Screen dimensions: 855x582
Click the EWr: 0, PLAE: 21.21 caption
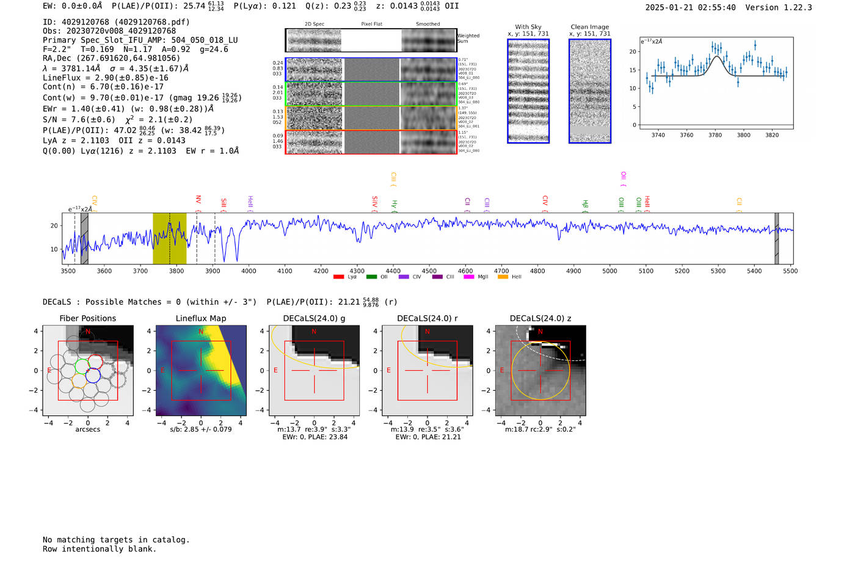pyautogui.click(x=428, y=437)
